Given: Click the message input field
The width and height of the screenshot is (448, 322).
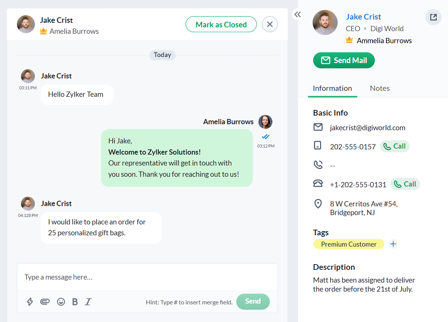Looking at the screenshot, I should click(147, 277).
